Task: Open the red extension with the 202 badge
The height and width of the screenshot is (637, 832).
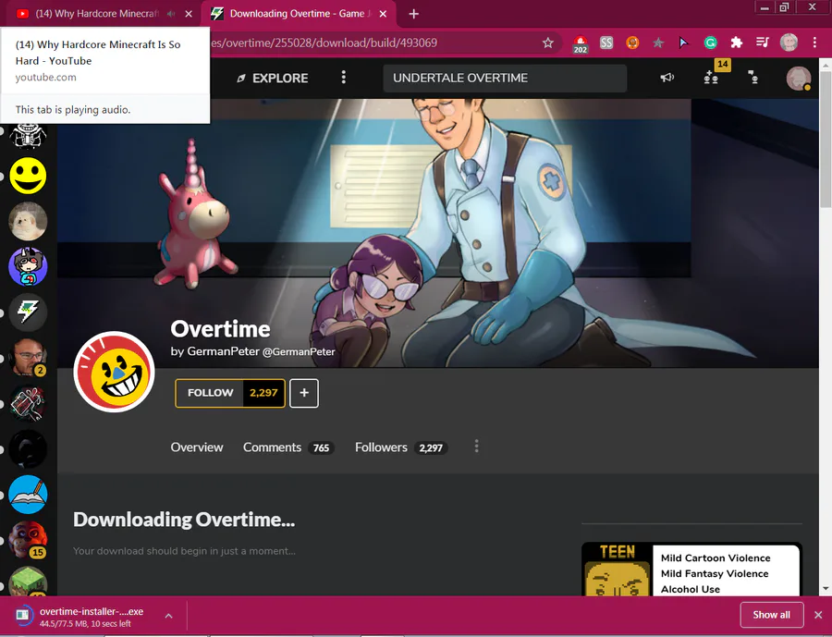Action: pyautogui.click(x=581, y=43)
